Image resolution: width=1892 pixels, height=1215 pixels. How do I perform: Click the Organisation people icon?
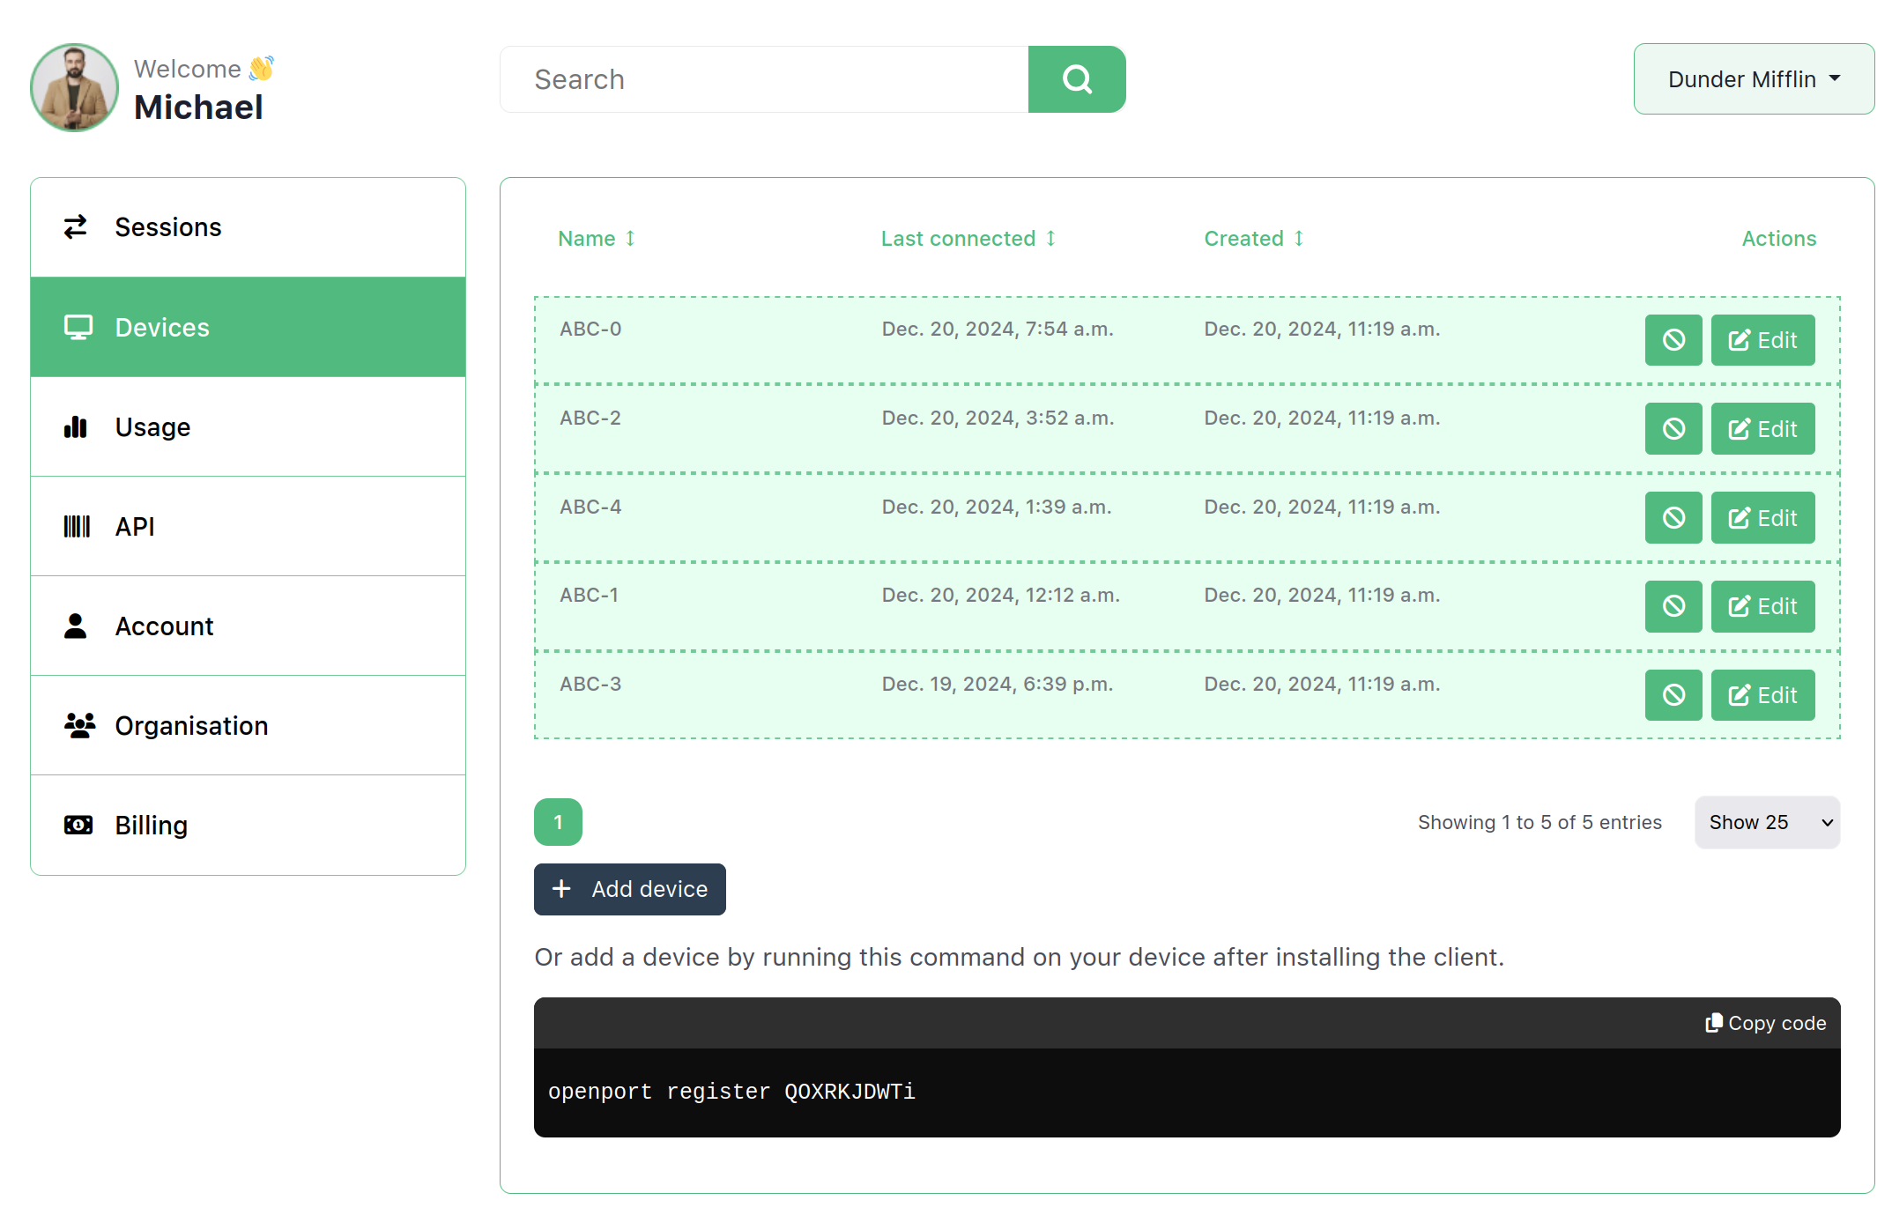tap(79, 726)
